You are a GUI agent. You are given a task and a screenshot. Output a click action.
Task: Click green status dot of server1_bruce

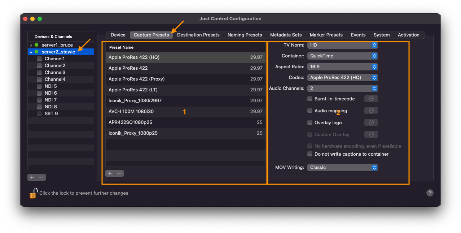pyautogui.click(x=36, y=45)
